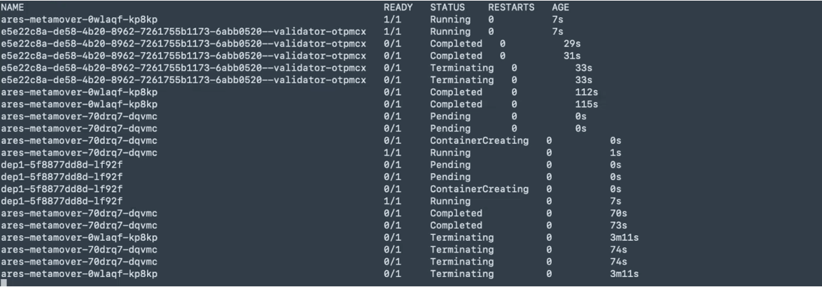Viewport: 822px width, 287px height.
Task: Click the AGE column header
Action: pyautogui.click(x=561, y=7)
